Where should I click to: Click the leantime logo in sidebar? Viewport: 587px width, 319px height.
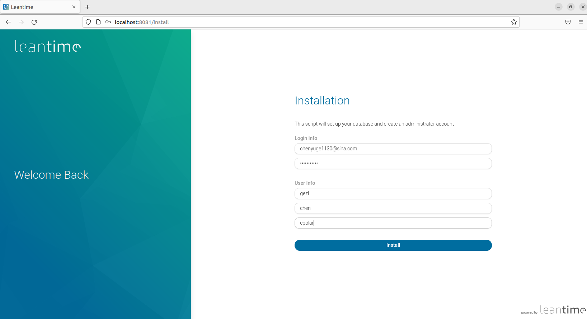(48, 46)
